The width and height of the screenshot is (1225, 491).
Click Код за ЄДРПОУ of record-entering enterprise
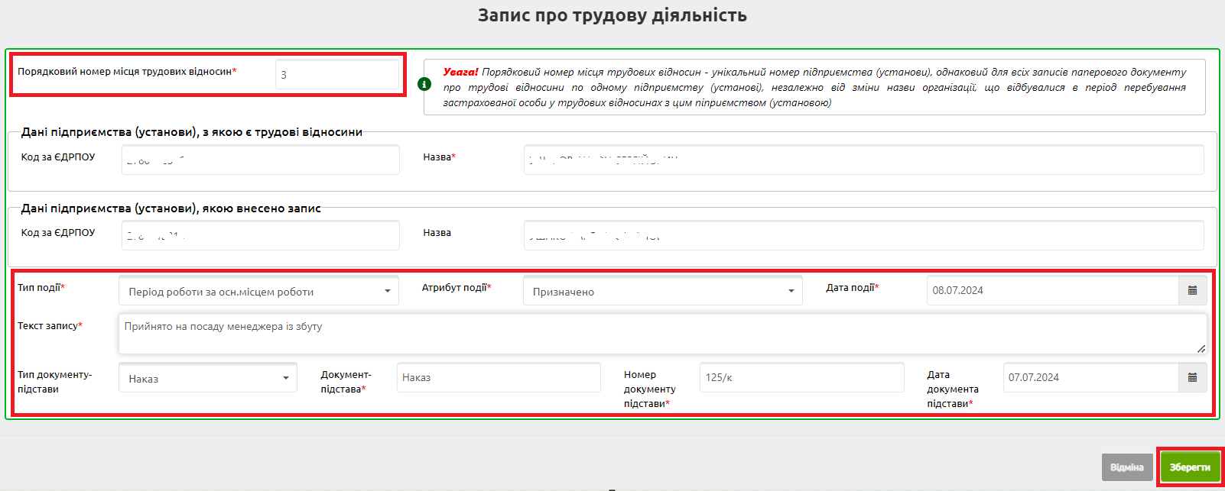pos(260,236)
